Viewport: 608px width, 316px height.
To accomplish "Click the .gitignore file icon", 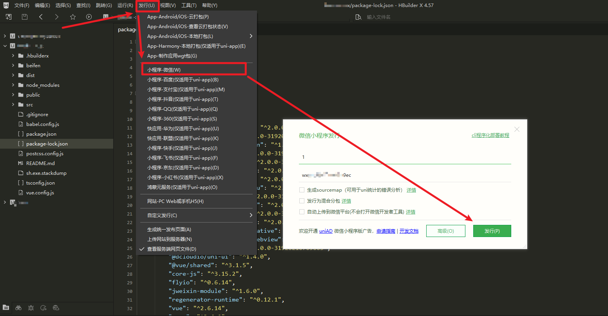I will pos(21,115).
